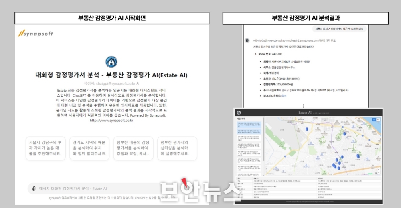Click the 대화형 감정평가서 분석 title heading
401x208 pixels.
coord(111,75)
